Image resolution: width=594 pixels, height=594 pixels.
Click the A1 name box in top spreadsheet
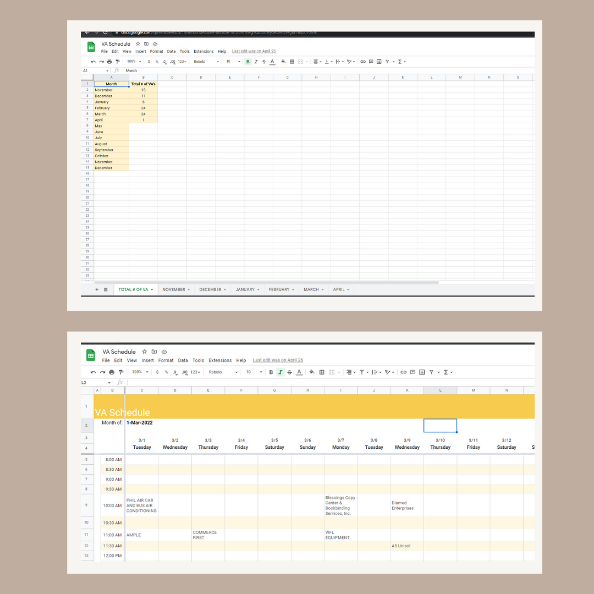96,70
